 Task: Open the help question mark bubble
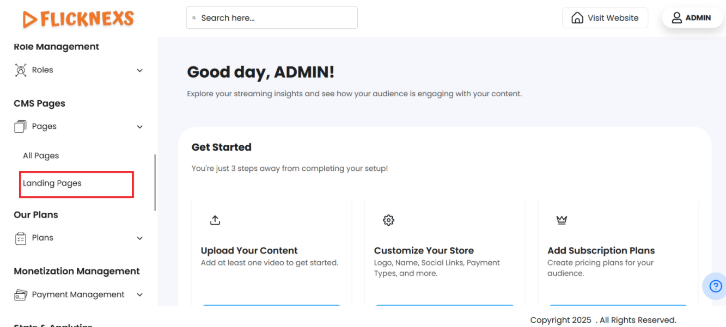pyautogui.click(x=715, y=286)
